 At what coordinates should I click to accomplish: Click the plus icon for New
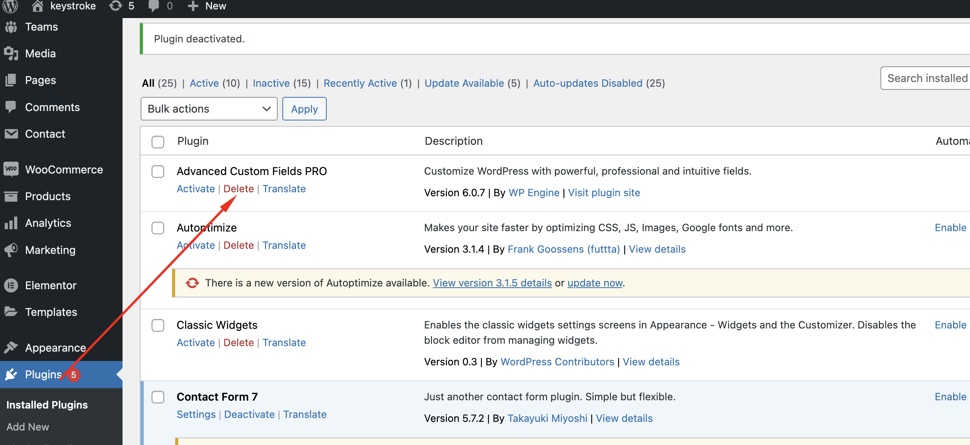click(193, 6)
